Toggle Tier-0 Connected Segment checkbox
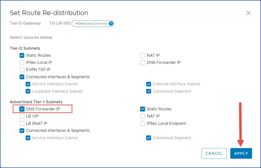This screenshot has width=261, height=168. coord(149,91)
